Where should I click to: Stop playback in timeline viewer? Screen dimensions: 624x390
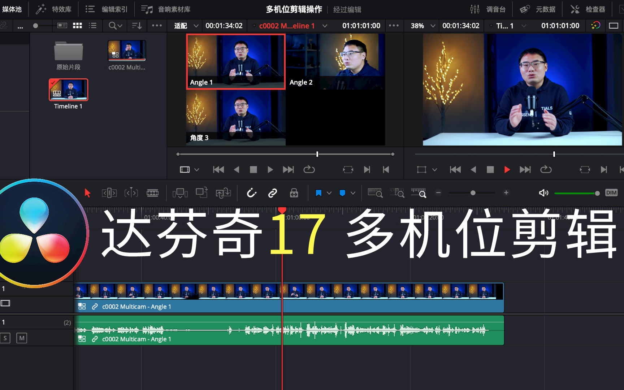[490, 170]
